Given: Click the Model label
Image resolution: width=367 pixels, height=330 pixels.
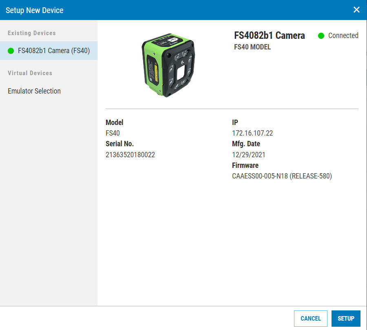Looking at the screenshot, I should pos(114,123).
